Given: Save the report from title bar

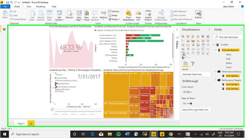Looking at the screenshot, I should (7, 2).
